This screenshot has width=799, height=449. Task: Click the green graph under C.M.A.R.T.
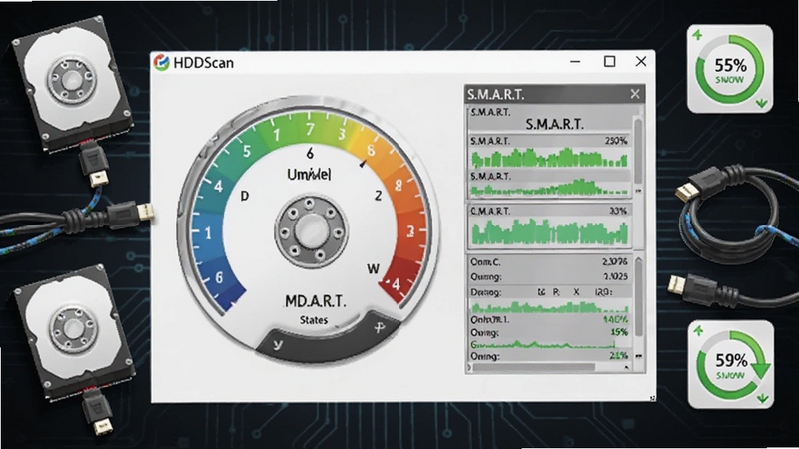coord(549,231)
